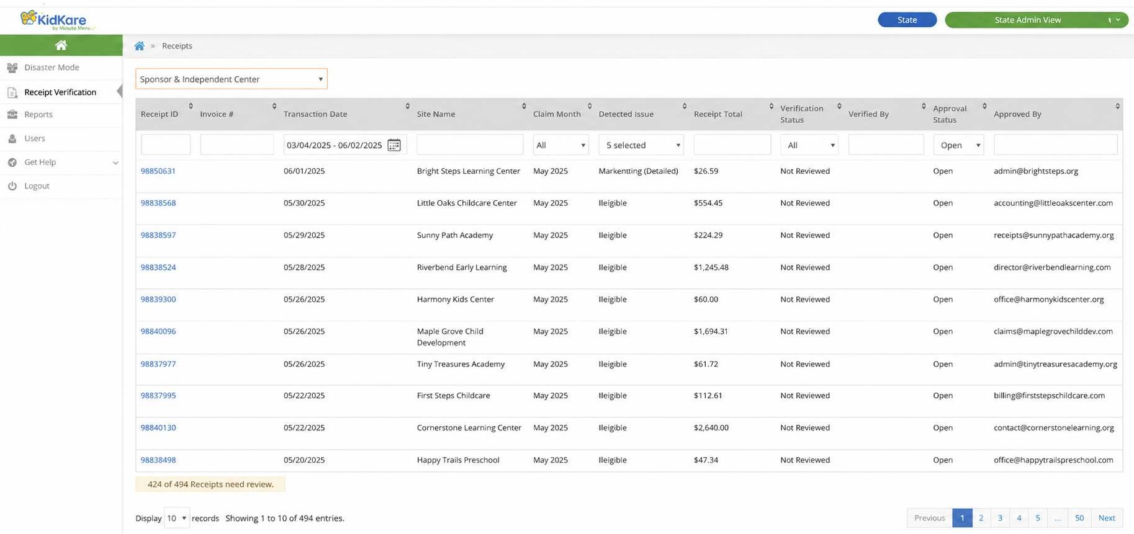Go to page 4 of results
This screenshot has width=1134, height=534.
click(1019, 518)
